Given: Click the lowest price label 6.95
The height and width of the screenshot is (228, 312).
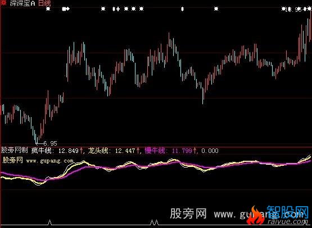Looking at the screenshot, I should (x=50, y=143).
